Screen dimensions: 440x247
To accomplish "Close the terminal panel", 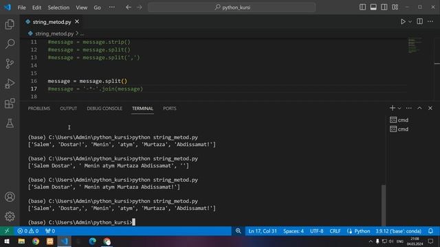I will 430,108.
